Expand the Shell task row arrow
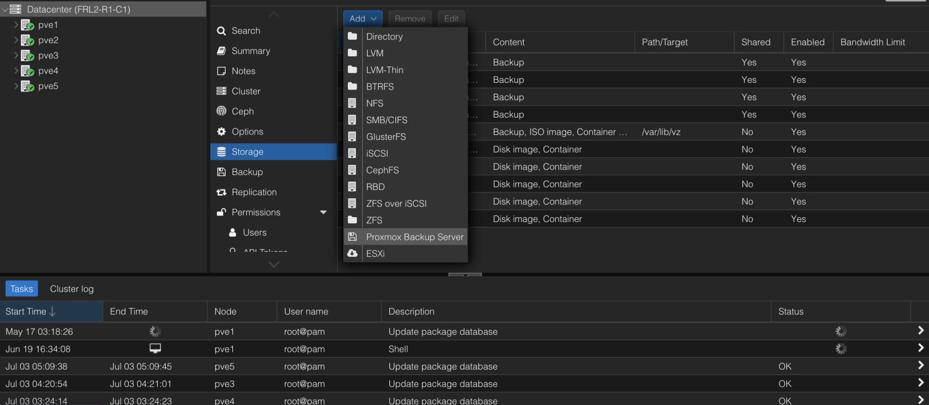929x405 pixels. coord(921,348)
